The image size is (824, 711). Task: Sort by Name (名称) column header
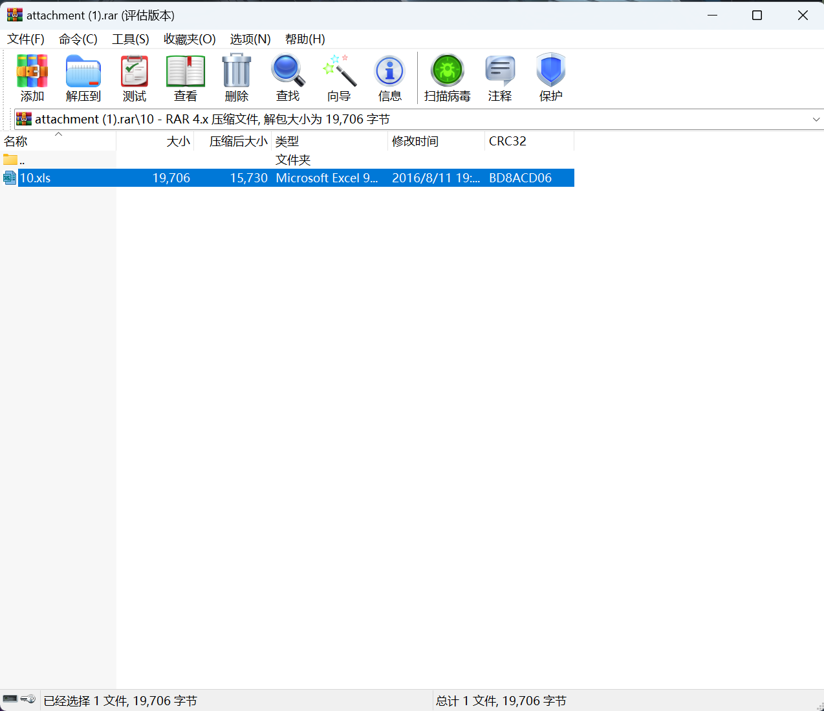tap(58, 141)
